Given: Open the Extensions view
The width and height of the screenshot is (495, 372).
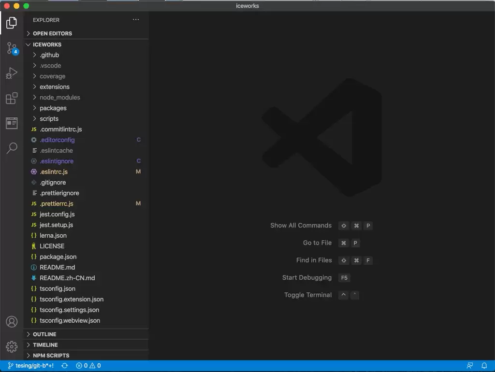Looking at the screenshot, I should 12,98.
